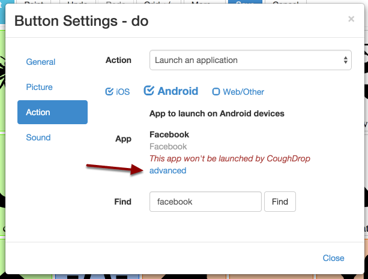Click the 'advanced' link

168,170
